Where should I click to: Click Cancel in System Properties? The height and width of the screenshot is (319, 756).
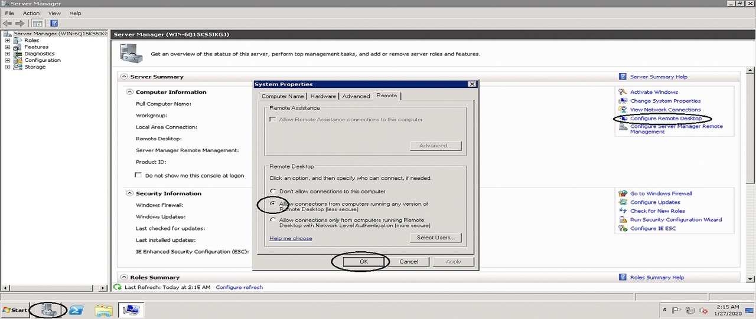(x=409, y=261)
